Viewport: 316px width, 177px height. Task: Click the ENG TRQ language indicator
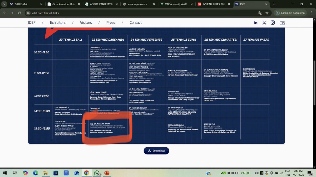[x=288, y=173]
